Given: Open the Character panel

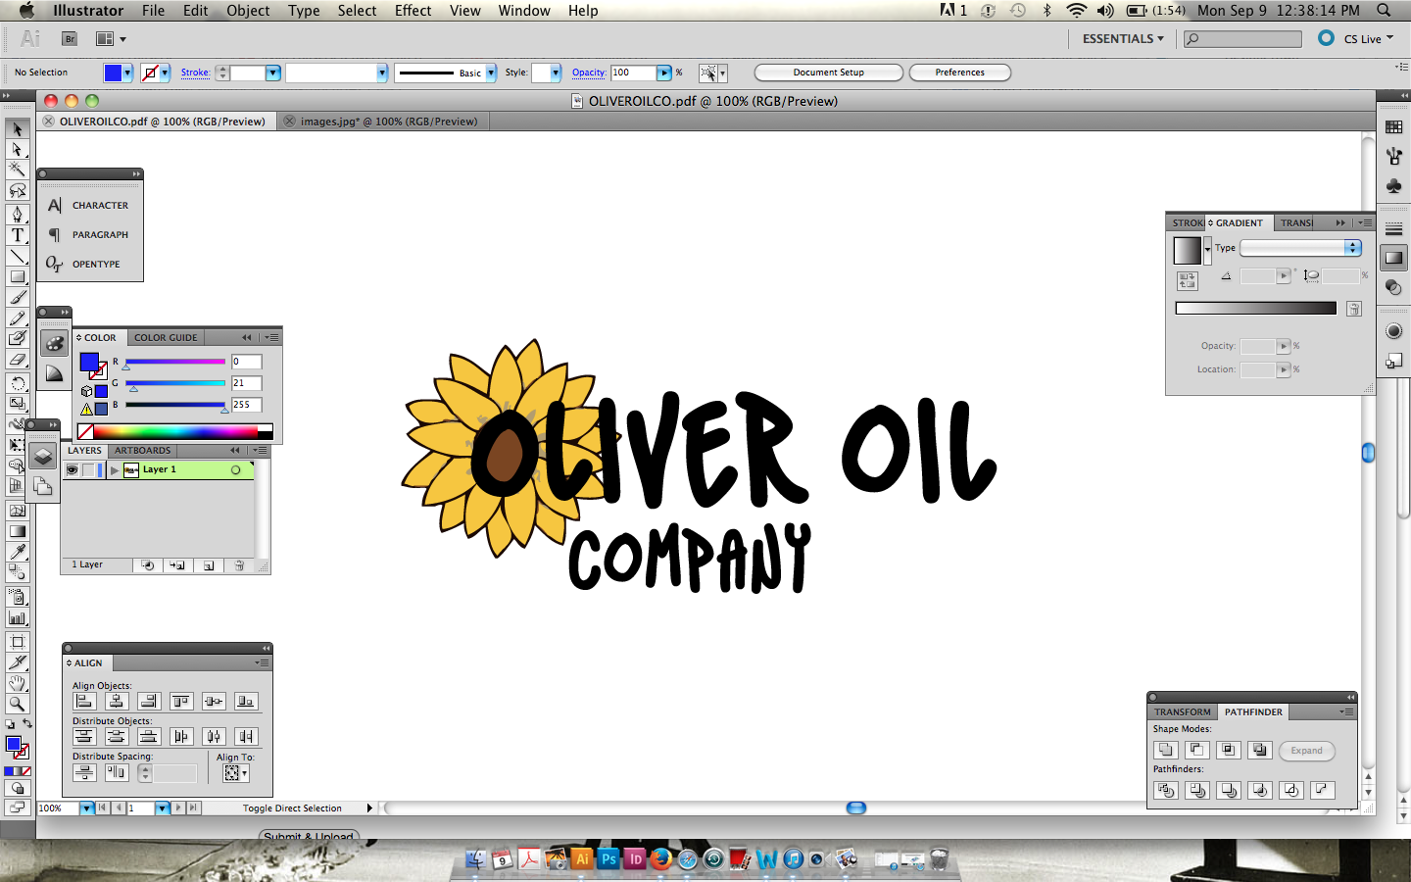Looking at the screenshot, I should click(x=101, y=205).
